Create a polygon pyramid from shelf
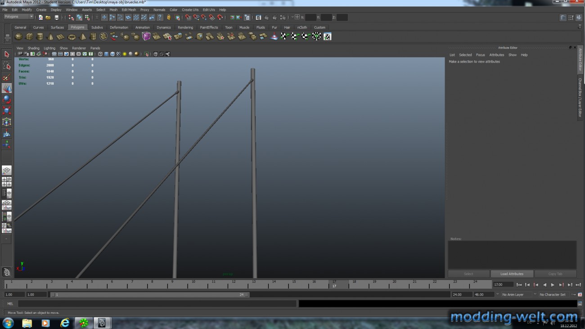Screen dimensions: 585x329 [82, 36]
